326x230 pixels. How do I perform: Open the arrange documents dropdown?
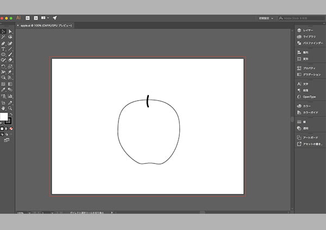click(x=45, y=18)
